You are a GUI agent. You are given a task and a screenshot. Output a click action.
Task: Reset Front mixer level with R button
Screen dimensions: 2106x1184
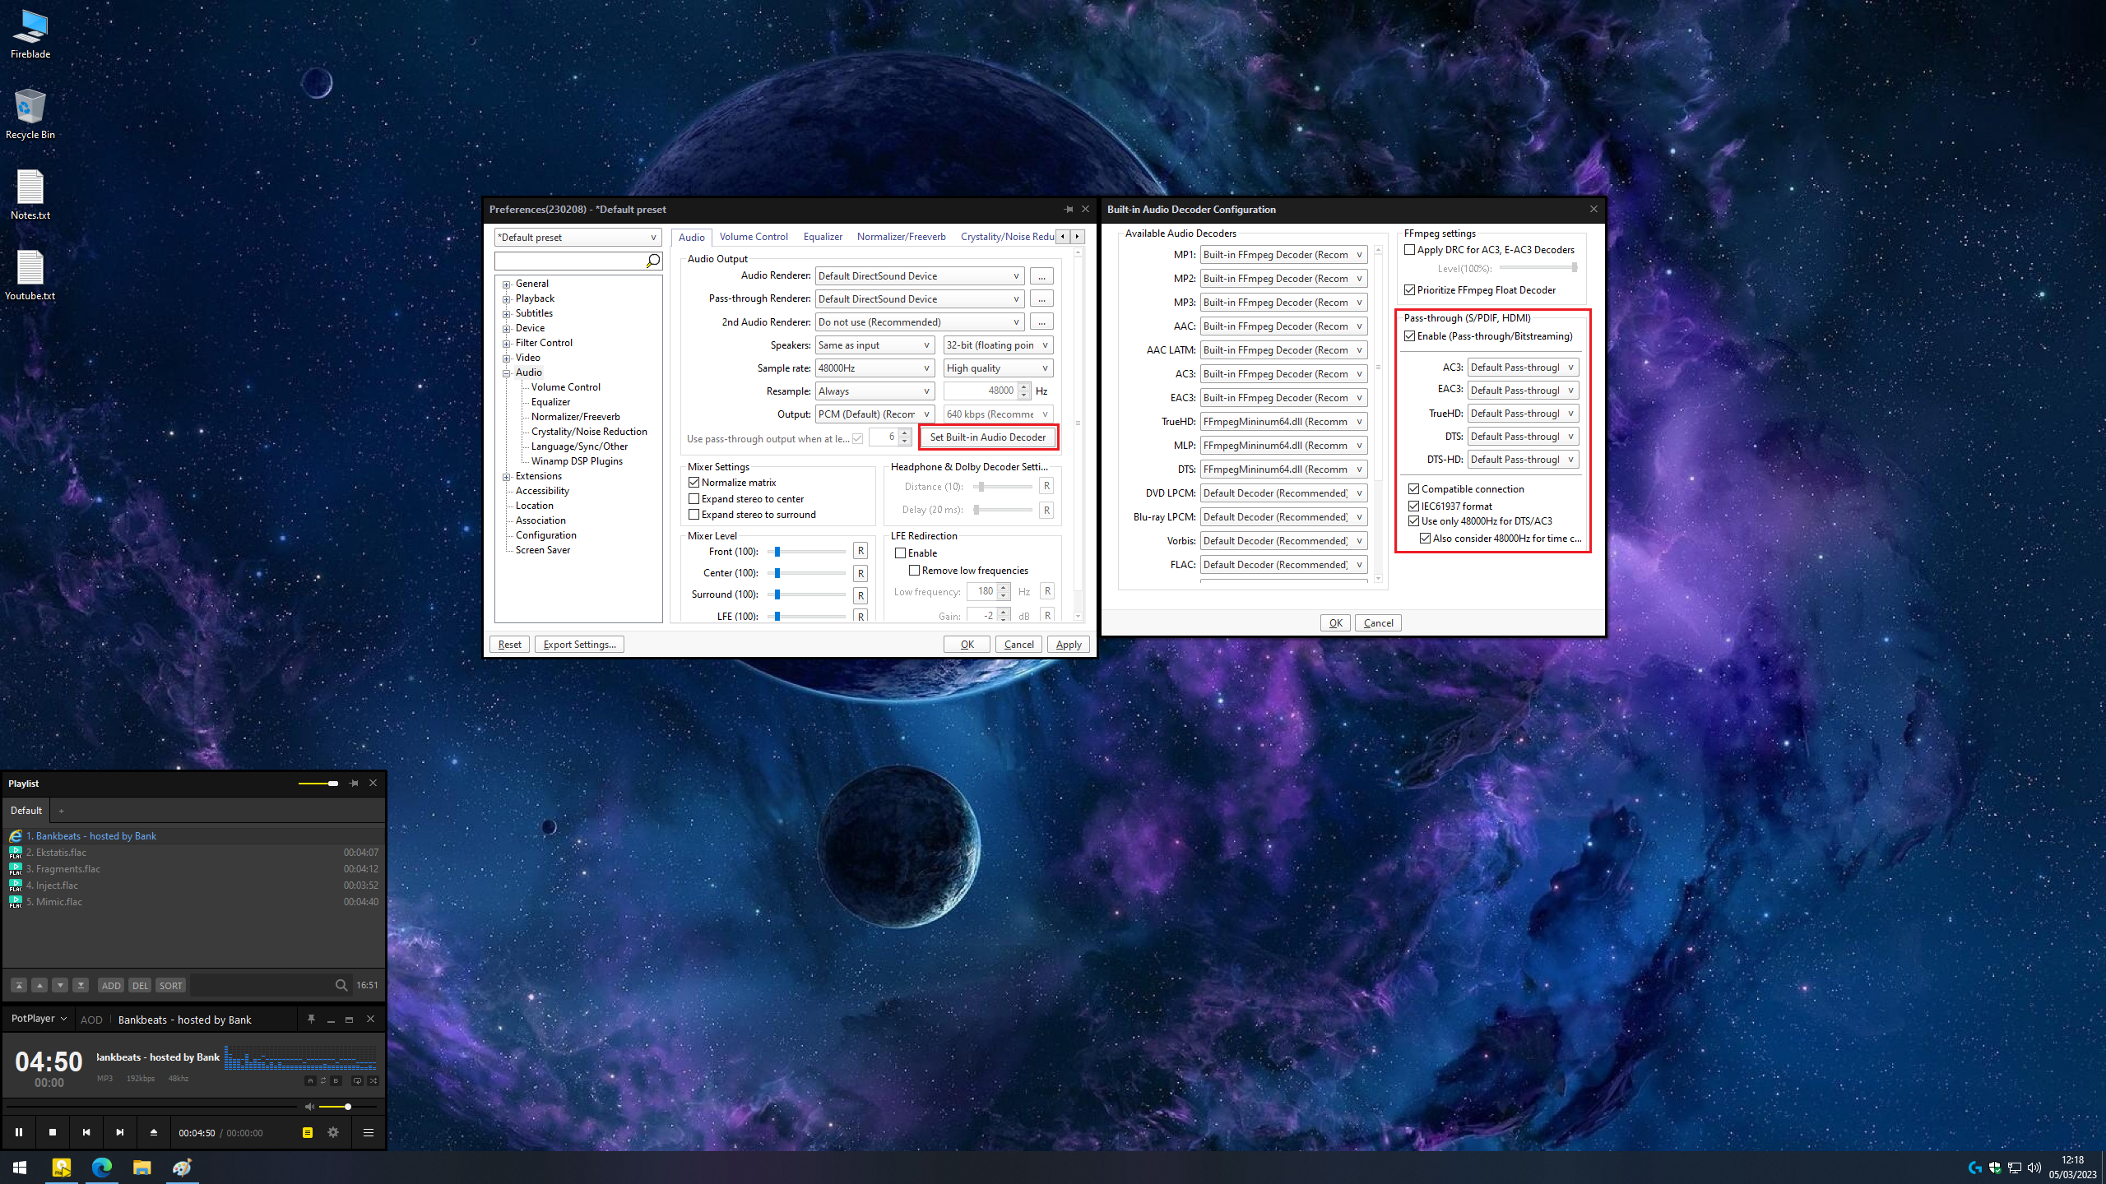point(860,552)
